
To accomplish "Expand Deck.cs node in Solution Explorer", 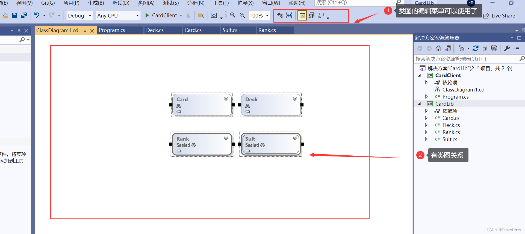I will pyautogui.click(x=426, y=125).
